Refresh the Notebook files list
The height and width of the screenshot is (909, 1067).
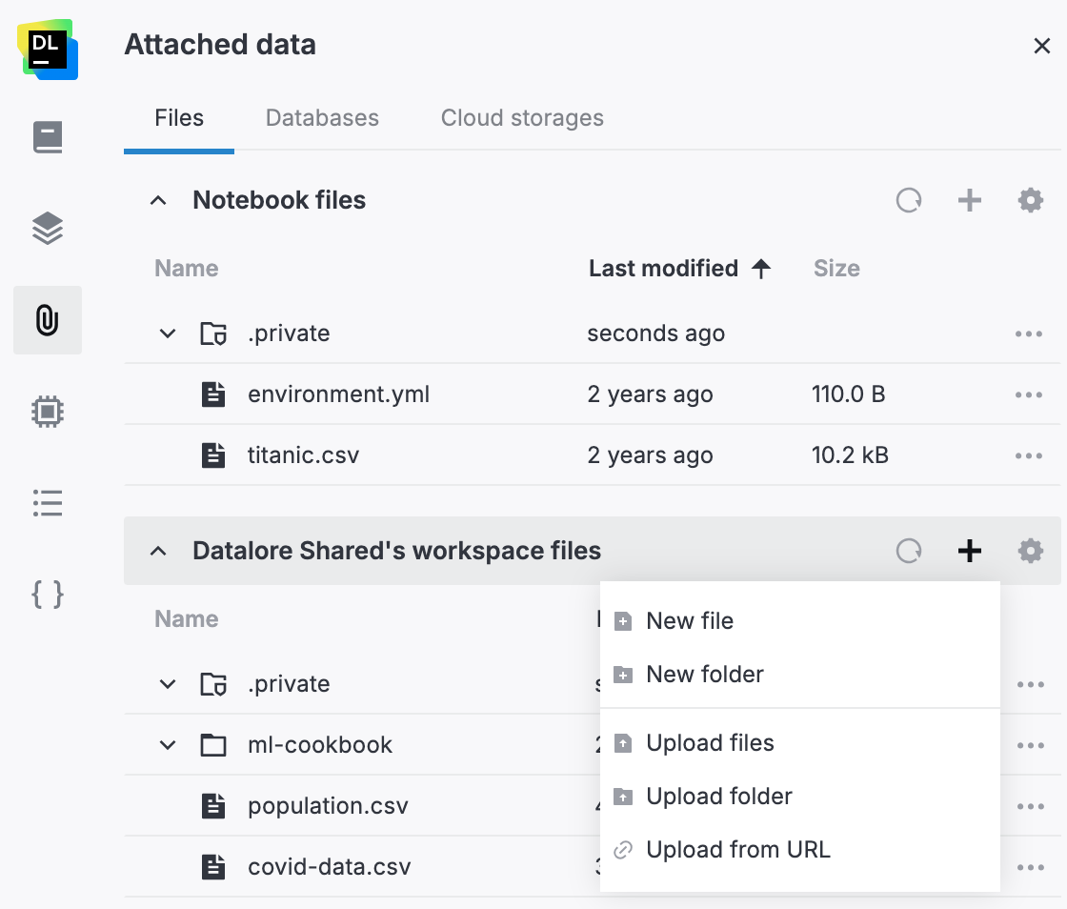908,200
